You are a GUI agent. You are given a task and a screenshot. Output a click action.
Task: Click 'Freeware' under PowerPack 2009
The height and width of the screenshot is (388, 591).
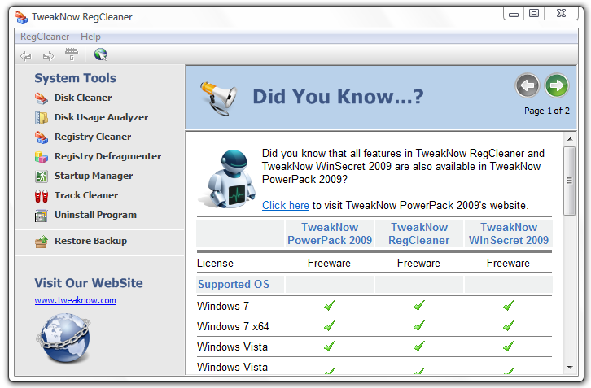329,264
